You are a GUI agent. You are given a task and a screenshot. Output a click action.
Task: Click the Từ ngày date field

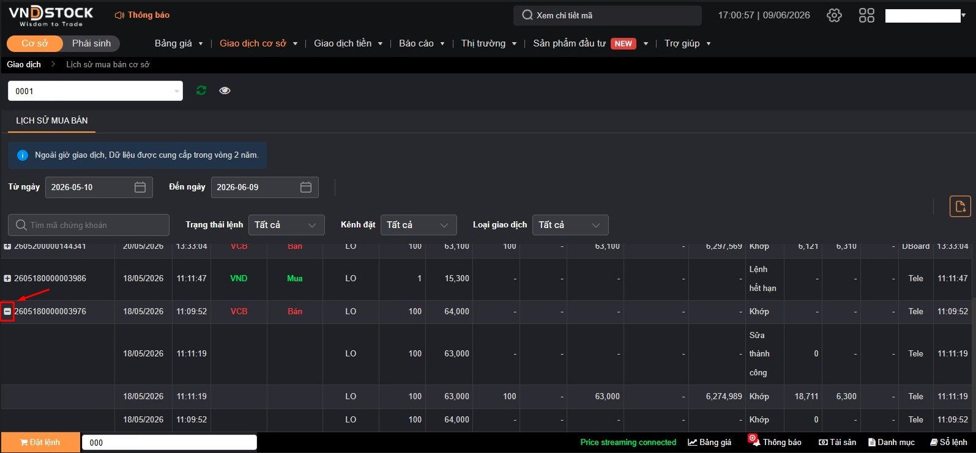(99, 187)
